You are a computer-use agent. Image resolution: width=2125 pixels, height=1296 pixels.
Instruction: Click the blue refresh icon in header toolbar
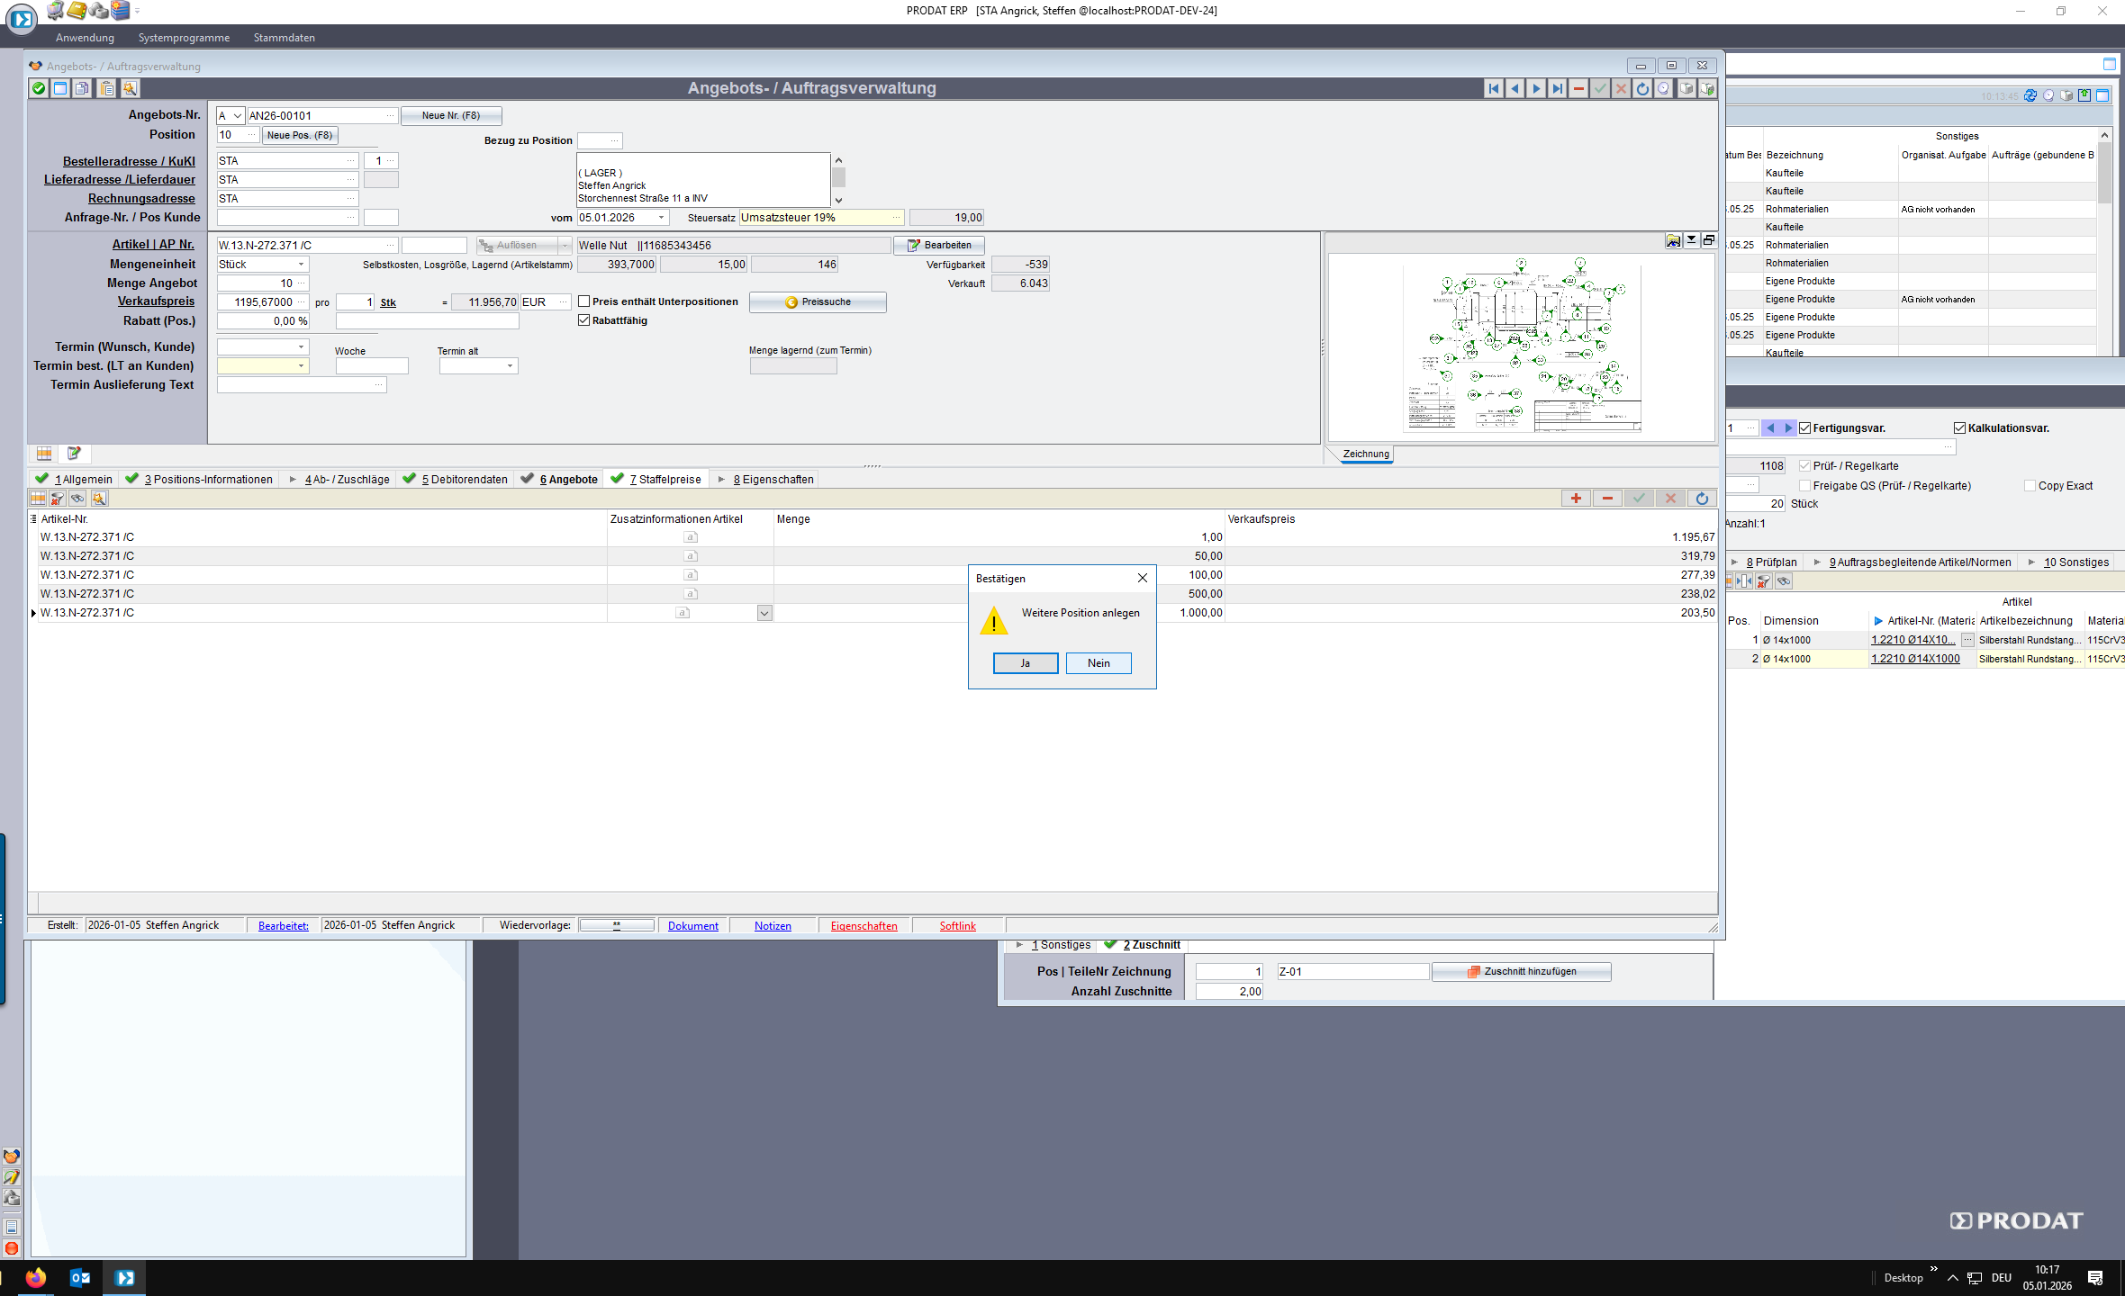(1642, 88)
